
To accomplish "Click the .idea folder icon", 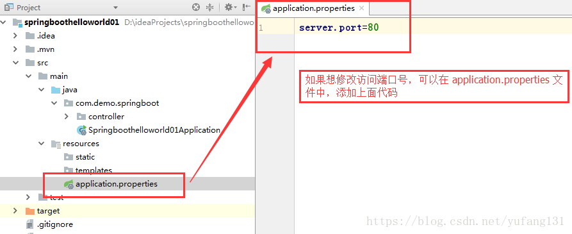I will tap(30, 36).
